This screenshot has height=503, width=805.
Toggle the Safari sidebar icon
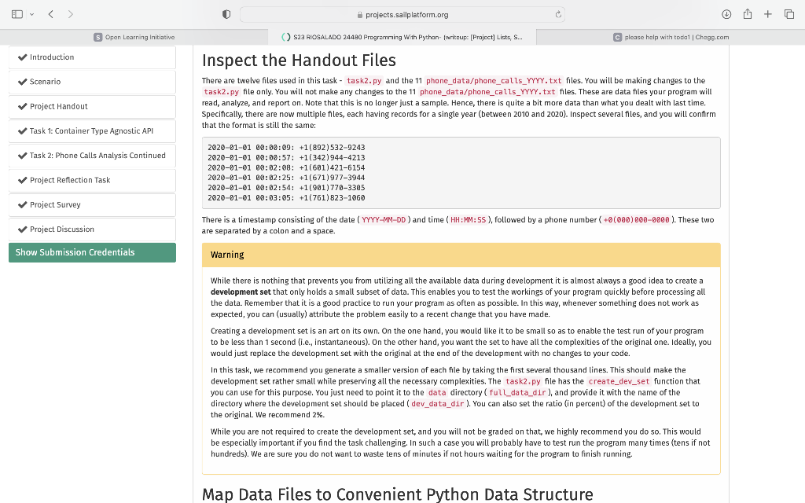(17, 14)
